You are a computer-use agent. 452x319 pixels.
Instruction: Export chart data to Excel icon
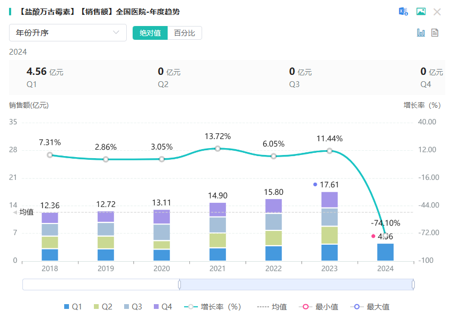click(x=403, y=12)
